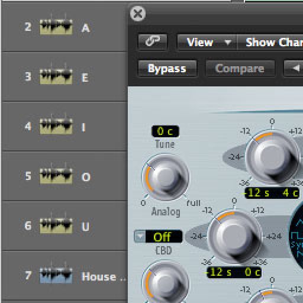Click the audio track icon for track 2 A
Image resolution: width=303 pixels, height=303 pixels.
coord(56,27)
